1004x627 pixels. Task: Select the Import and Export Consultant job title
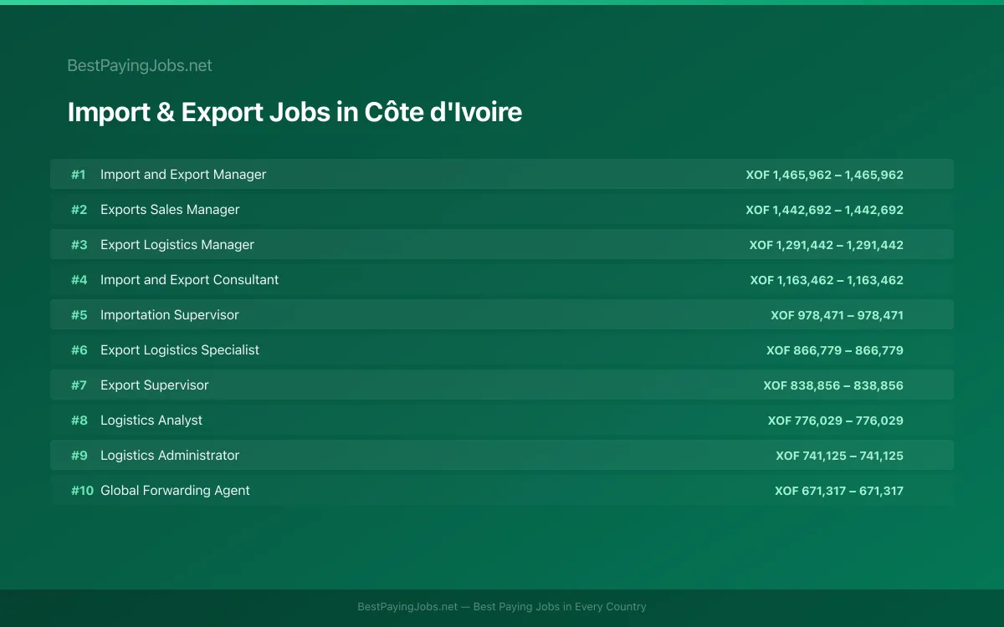click(x=190, y=280)
